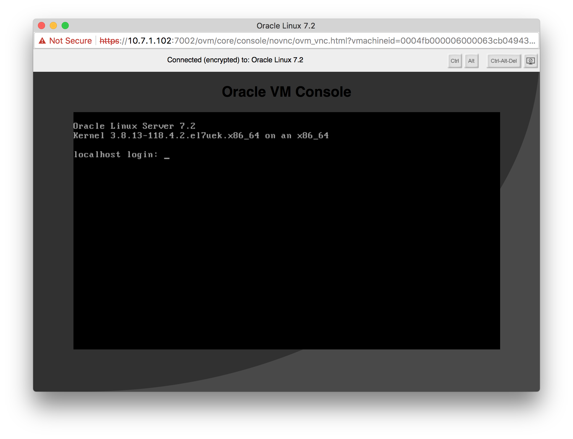573x439 pixels.
Task: Toggle the Alt modifier key button
Action: [471, 61]
